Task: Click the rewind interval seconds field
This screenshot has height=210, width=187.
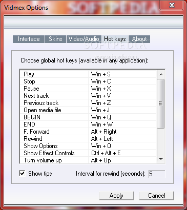Action: click(x=157, y=174)
